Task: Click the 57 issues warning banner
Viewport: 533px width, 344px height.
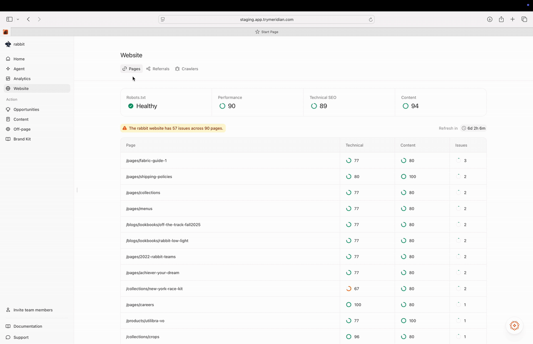Action: 173,128
